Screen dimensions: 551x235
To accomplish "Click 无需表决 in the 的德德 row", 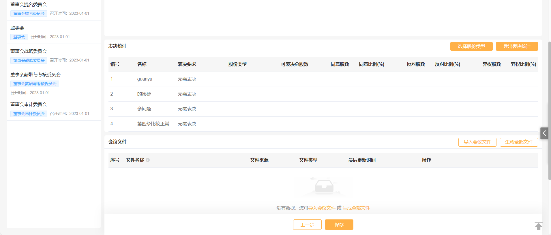I will click(x=187, y=94).
